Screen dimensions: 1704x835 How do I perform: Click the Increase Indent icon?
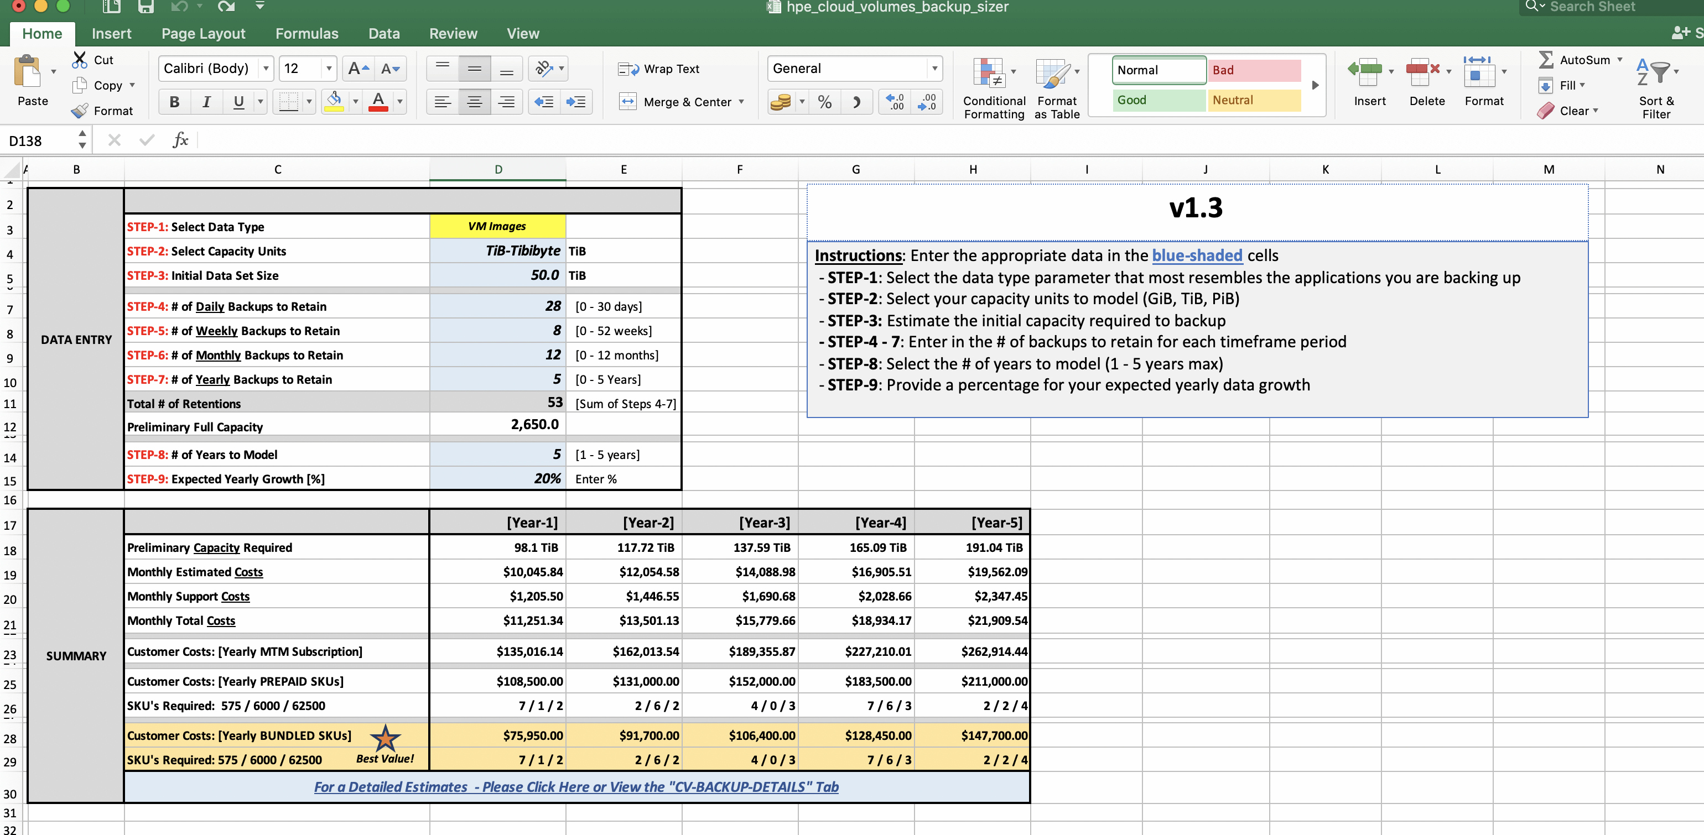point(575,101)
